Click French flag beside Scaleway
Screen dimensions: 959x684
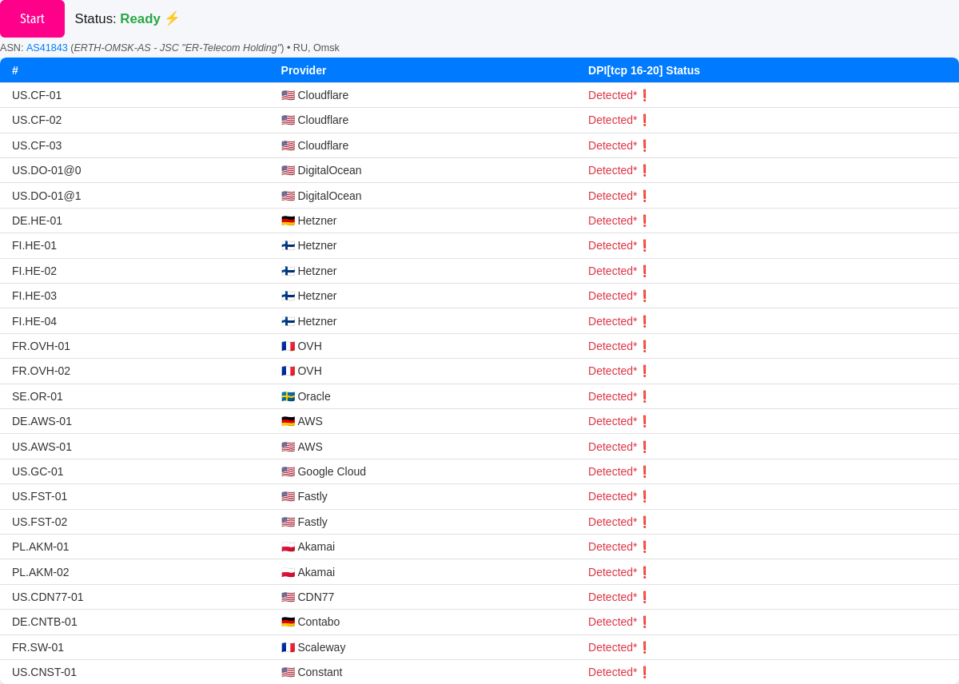[x=288, y=647]
